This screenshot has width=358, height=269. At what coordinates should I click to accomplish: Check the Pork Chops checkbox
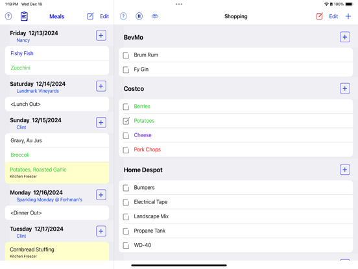(126, 150)
